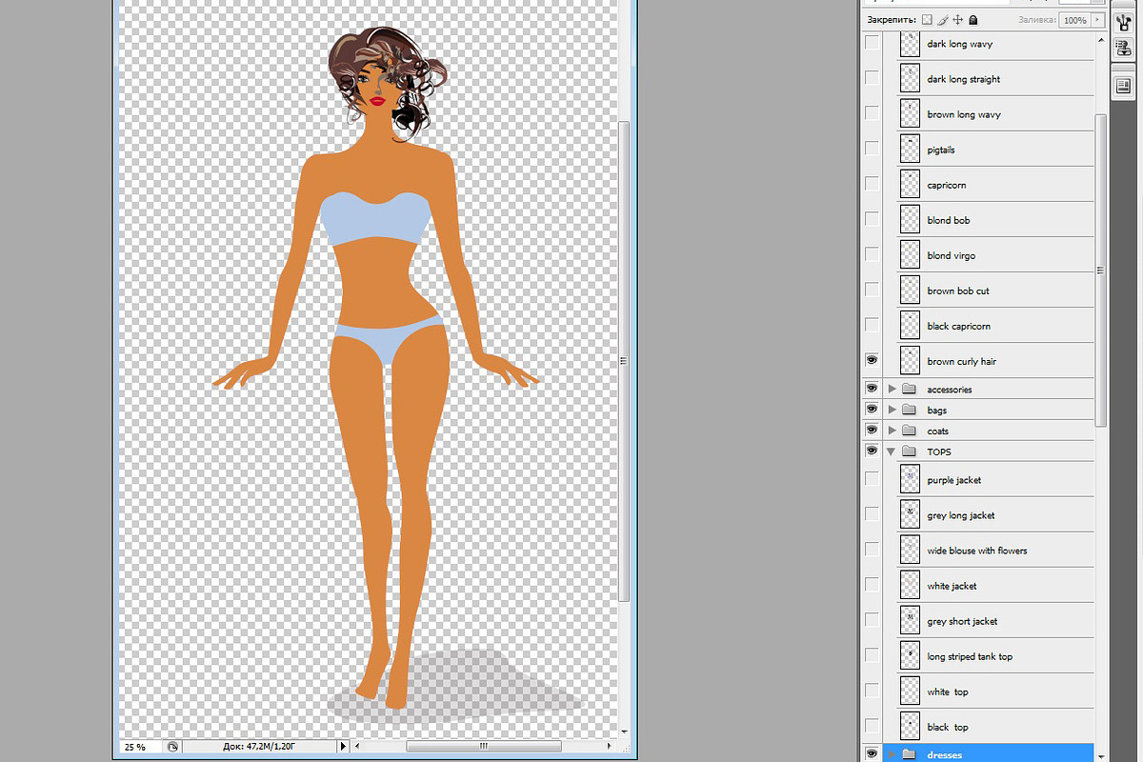Show the purple jacket layer
The image size is (1143, 762).
tap(872, 480)
